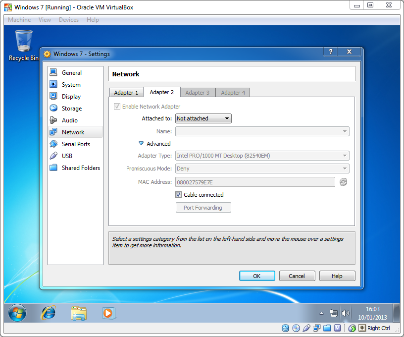Open the Attached to dropdown

point(203,118)
